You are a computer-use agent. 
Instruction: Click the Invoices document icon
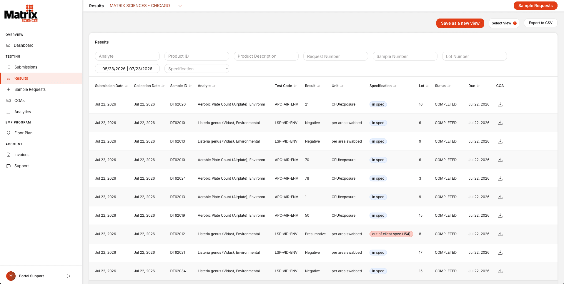(9, 155)
